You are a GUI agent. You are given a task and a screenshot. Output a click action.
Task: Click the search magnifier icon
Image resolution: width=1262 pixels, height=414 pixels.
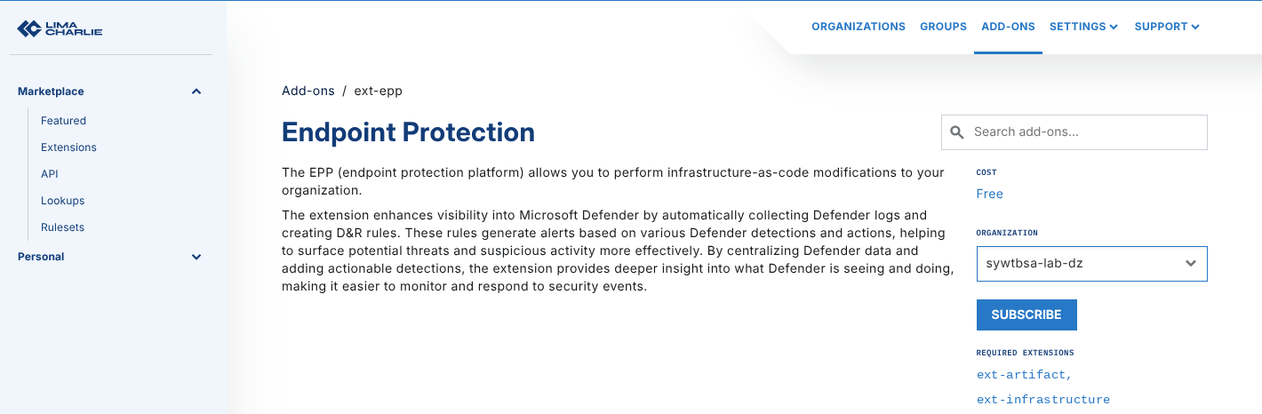point(957,132)
